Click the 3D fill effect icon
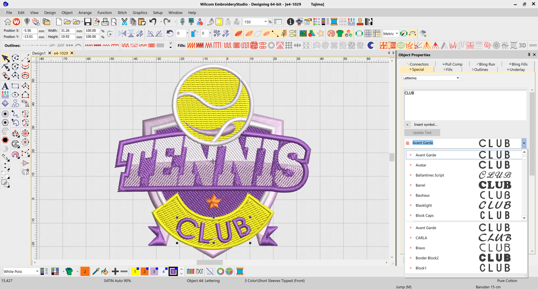This screenshot has height=289, width=538. coord(522,45)
